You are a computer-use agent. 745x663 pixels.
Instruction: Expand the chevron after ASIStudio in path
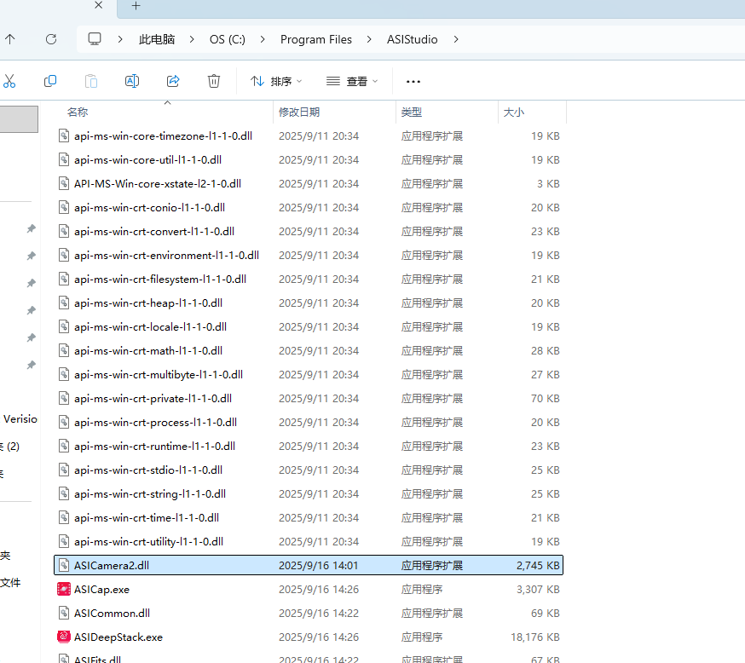(457, 39)
